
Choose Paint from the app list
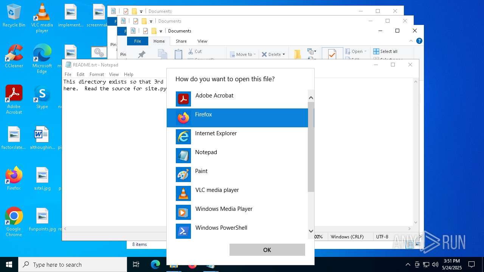point(237,175)
